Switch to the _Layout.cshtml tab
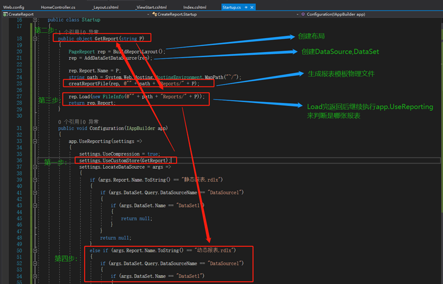The width and height of the screenshot is (443, 284). tap(105, 7)
